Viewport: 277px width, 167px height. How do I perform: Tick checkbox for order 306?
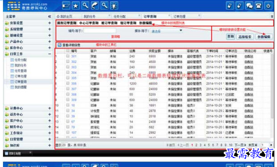pos(68,83)
